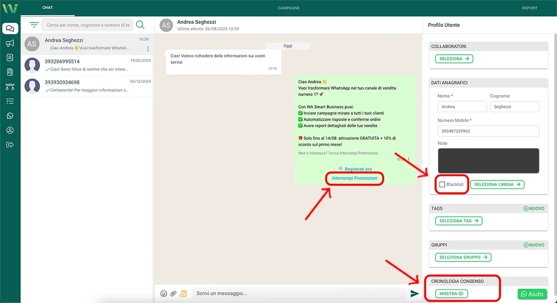The image size is (557, 303).
Task: Click the W logo at top left
Action: [10, 8]
